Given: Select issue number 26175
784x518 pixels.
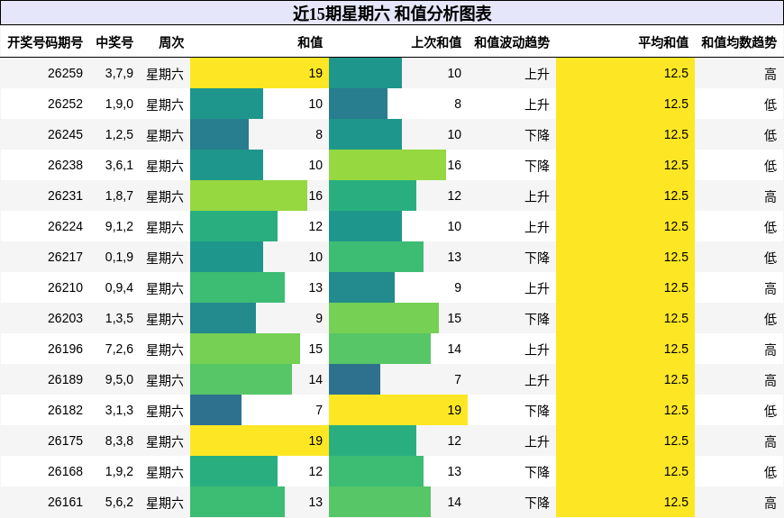Looking at the screenshot, I should (x=66, y=441).
